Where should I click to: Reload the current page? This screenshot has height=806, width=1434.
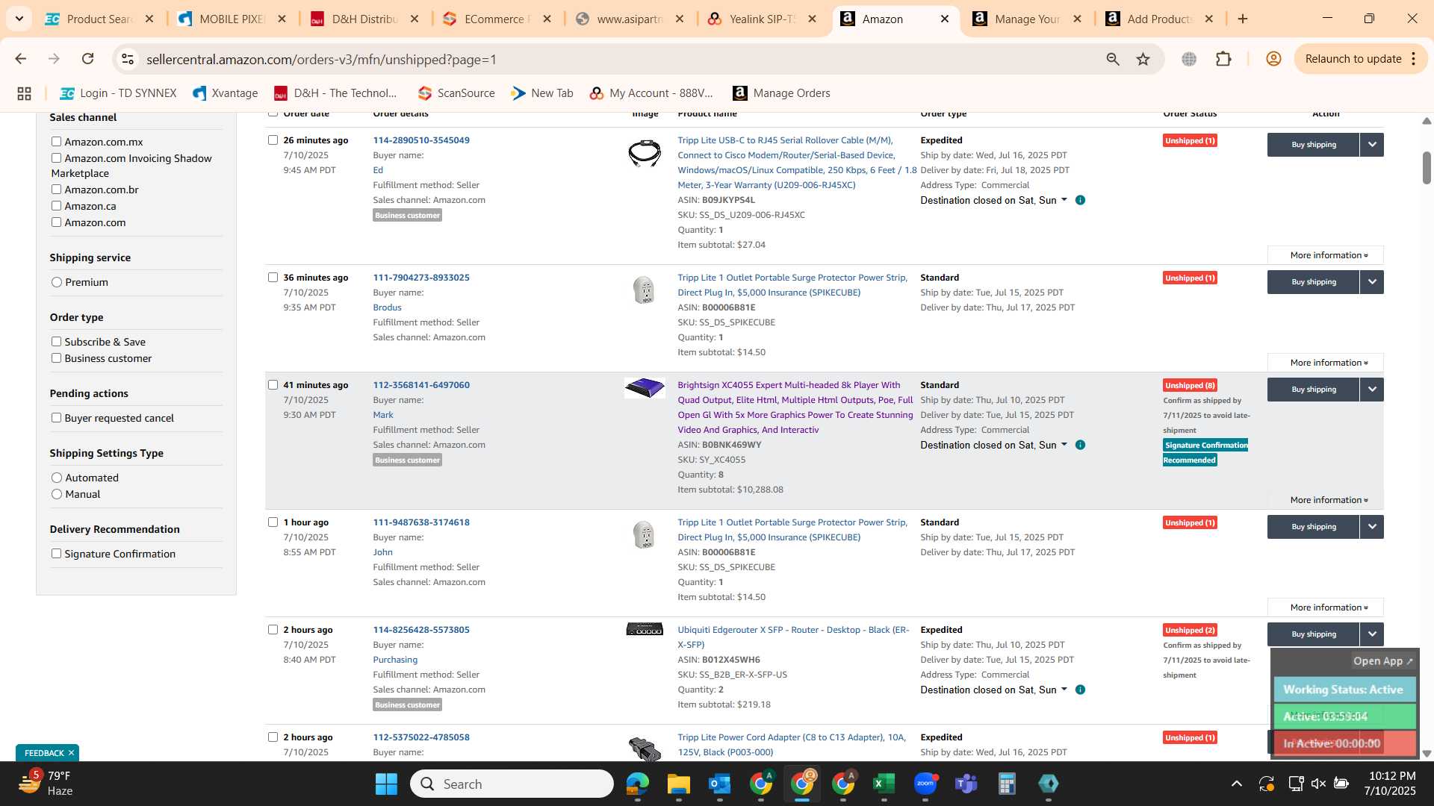(88, 59)
